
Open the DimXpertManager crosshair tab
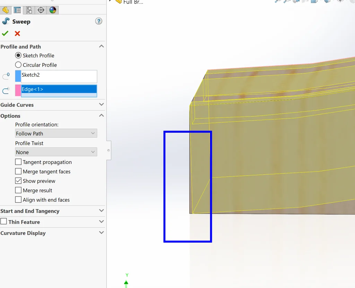pyautogui.click(x=41, y=10)
